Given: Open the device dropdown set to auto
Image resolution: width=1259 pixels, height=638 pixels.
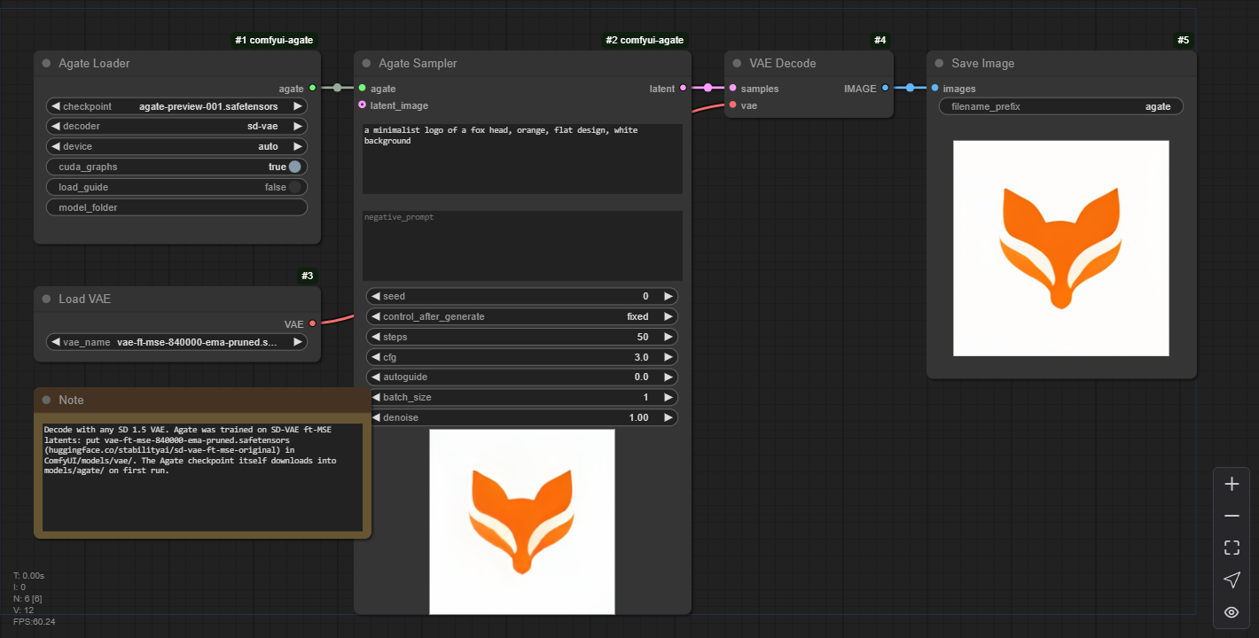Looking at the screenshot, I should [x=176, y=146].
